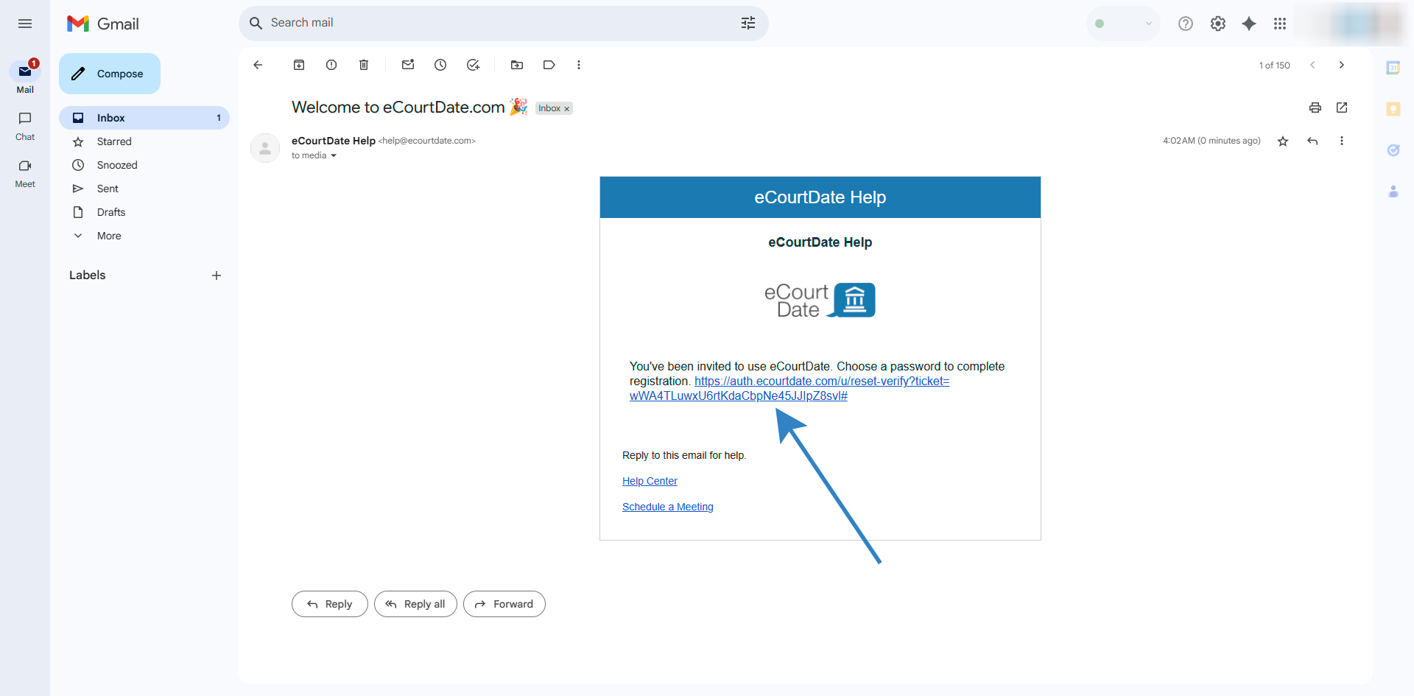Click the Reply button

click(x=330, y=604)
